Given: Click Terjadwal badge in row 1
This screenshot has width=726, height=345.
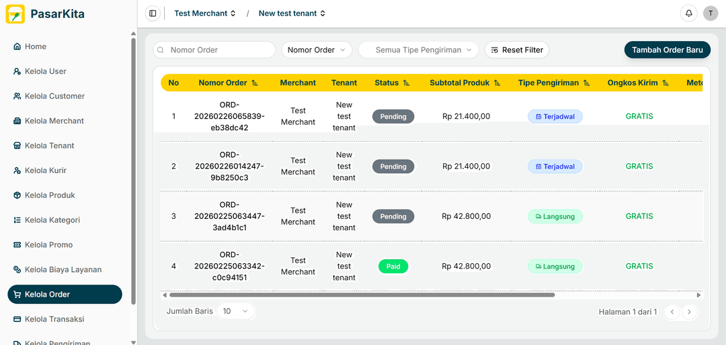Looking at the screenshot, I should pyautogui.click(x=555, y=117).
